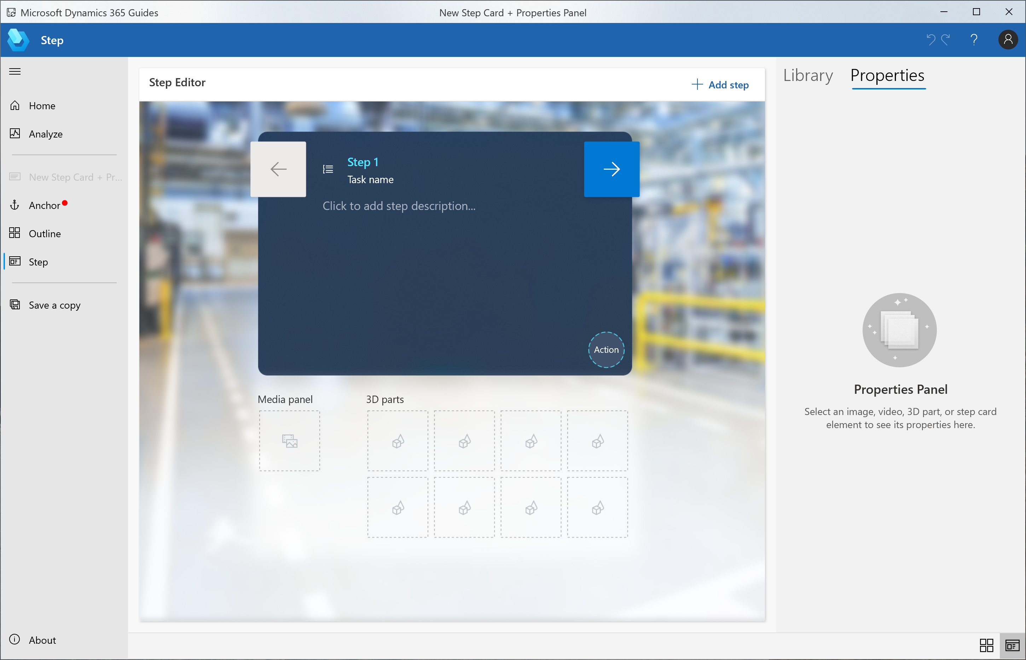Click the Action button icon on step card
The width and height of the screenshot is (1026, 660).
(x=606, y=349)
